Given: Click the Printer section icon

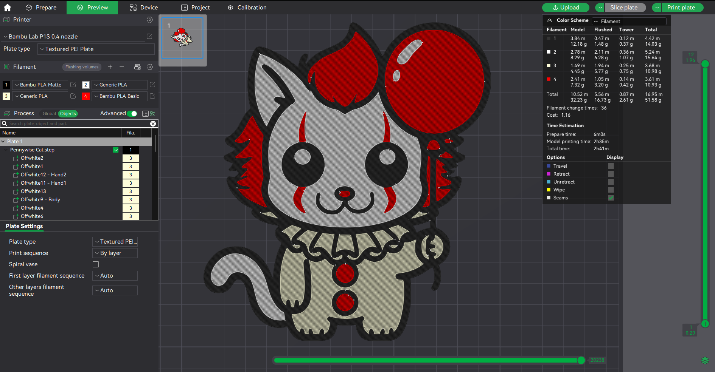Looking at the screenshot, I should pyautogui.click(x=6, y=20).
